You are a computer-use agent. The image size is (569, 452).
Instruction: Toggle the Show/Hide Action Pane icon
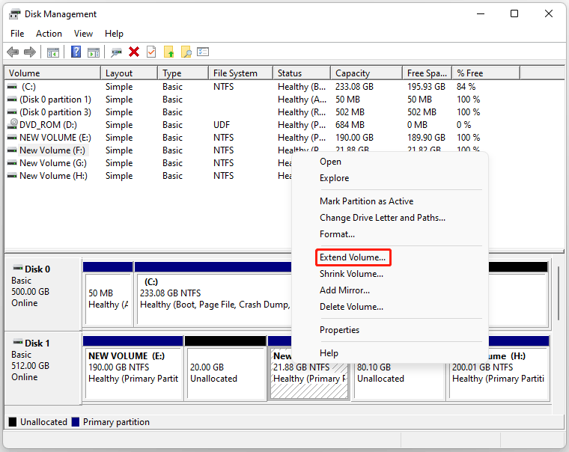pos(94,52)
